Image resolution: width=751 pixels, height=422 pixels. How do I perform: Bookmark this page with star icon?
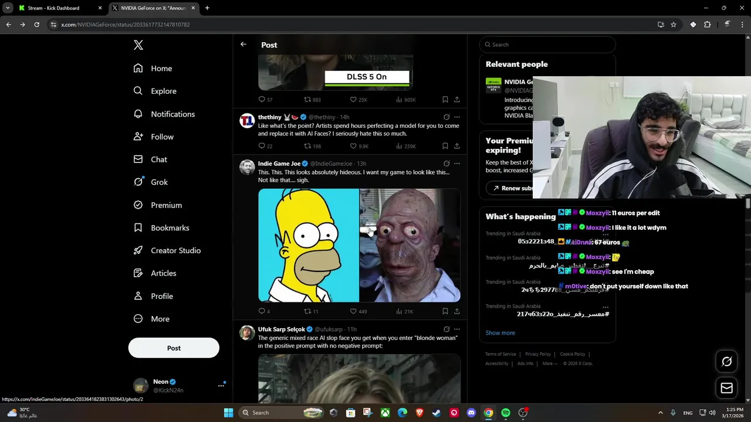tap(674, 25)
